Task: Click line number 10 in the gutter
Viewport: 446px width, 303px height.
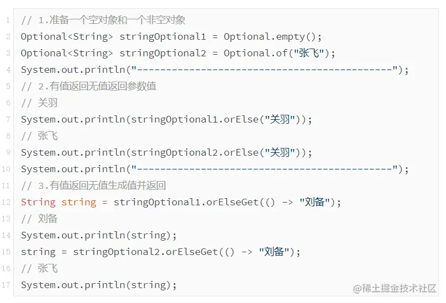Action: point(6,169)
